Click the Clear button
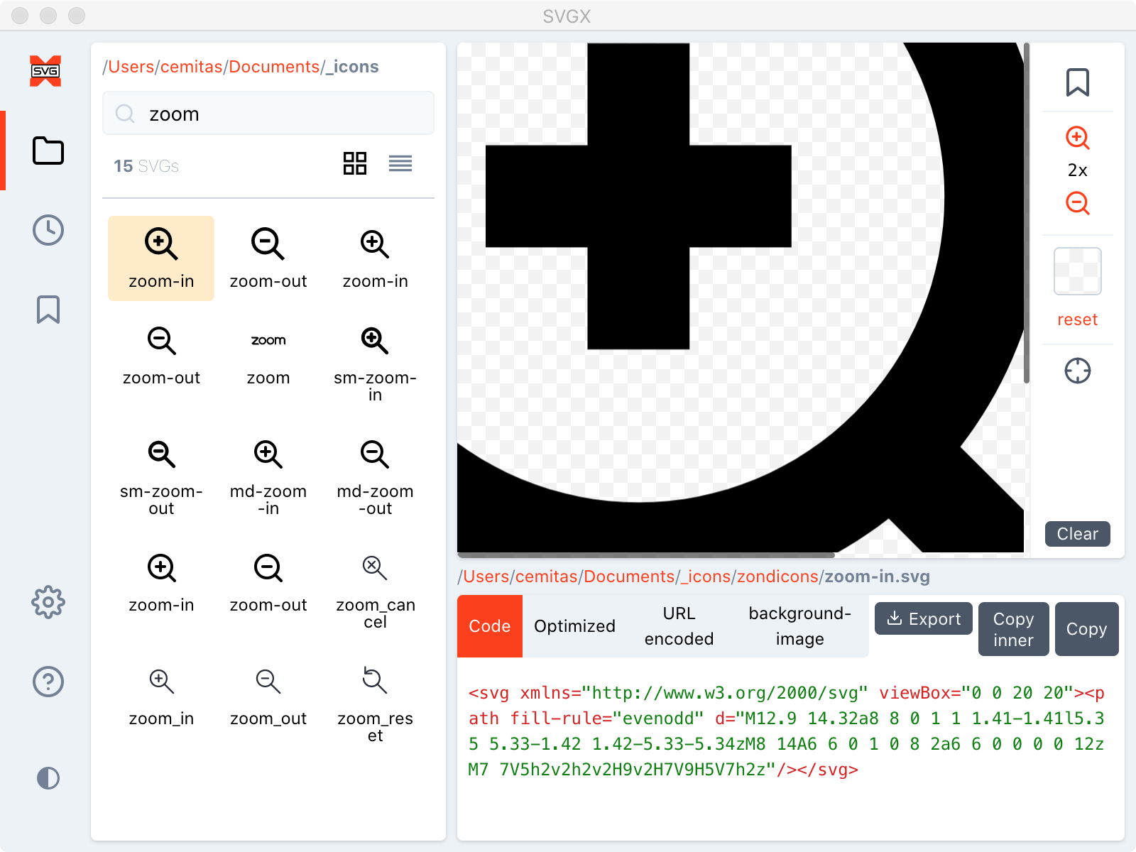 (1078, 534)
